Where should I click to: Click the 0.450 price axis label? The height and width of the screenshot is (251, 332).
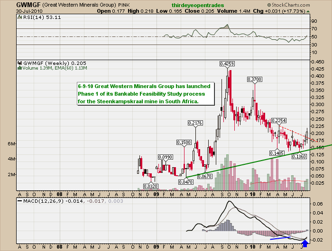point(318,62)
